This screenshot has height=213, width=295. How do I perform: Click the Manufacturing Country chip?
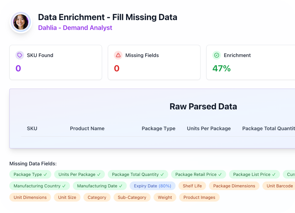[40, 186]
